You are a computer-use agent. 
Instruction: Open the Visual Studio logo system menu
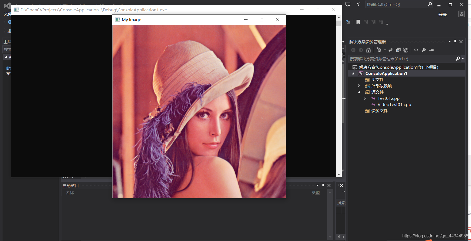(7, 5)
